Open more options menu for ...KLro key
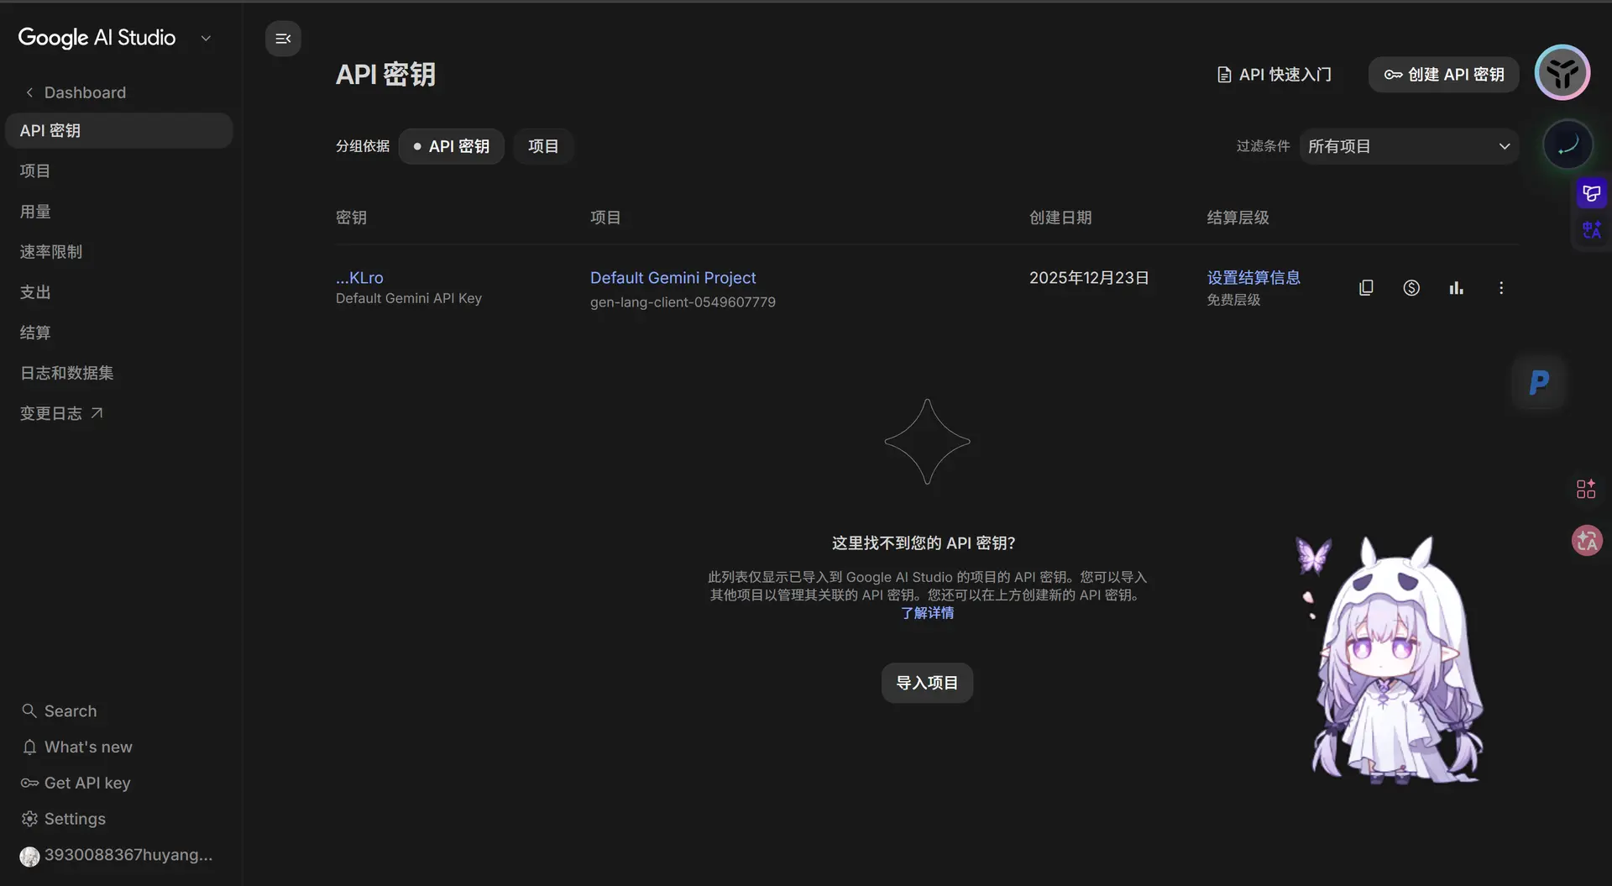 (1501, 288)
